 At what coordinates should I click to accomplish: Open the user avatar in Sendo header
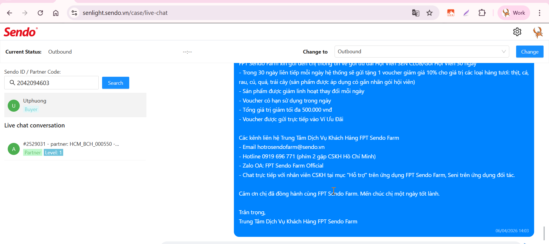coord(538,32)
